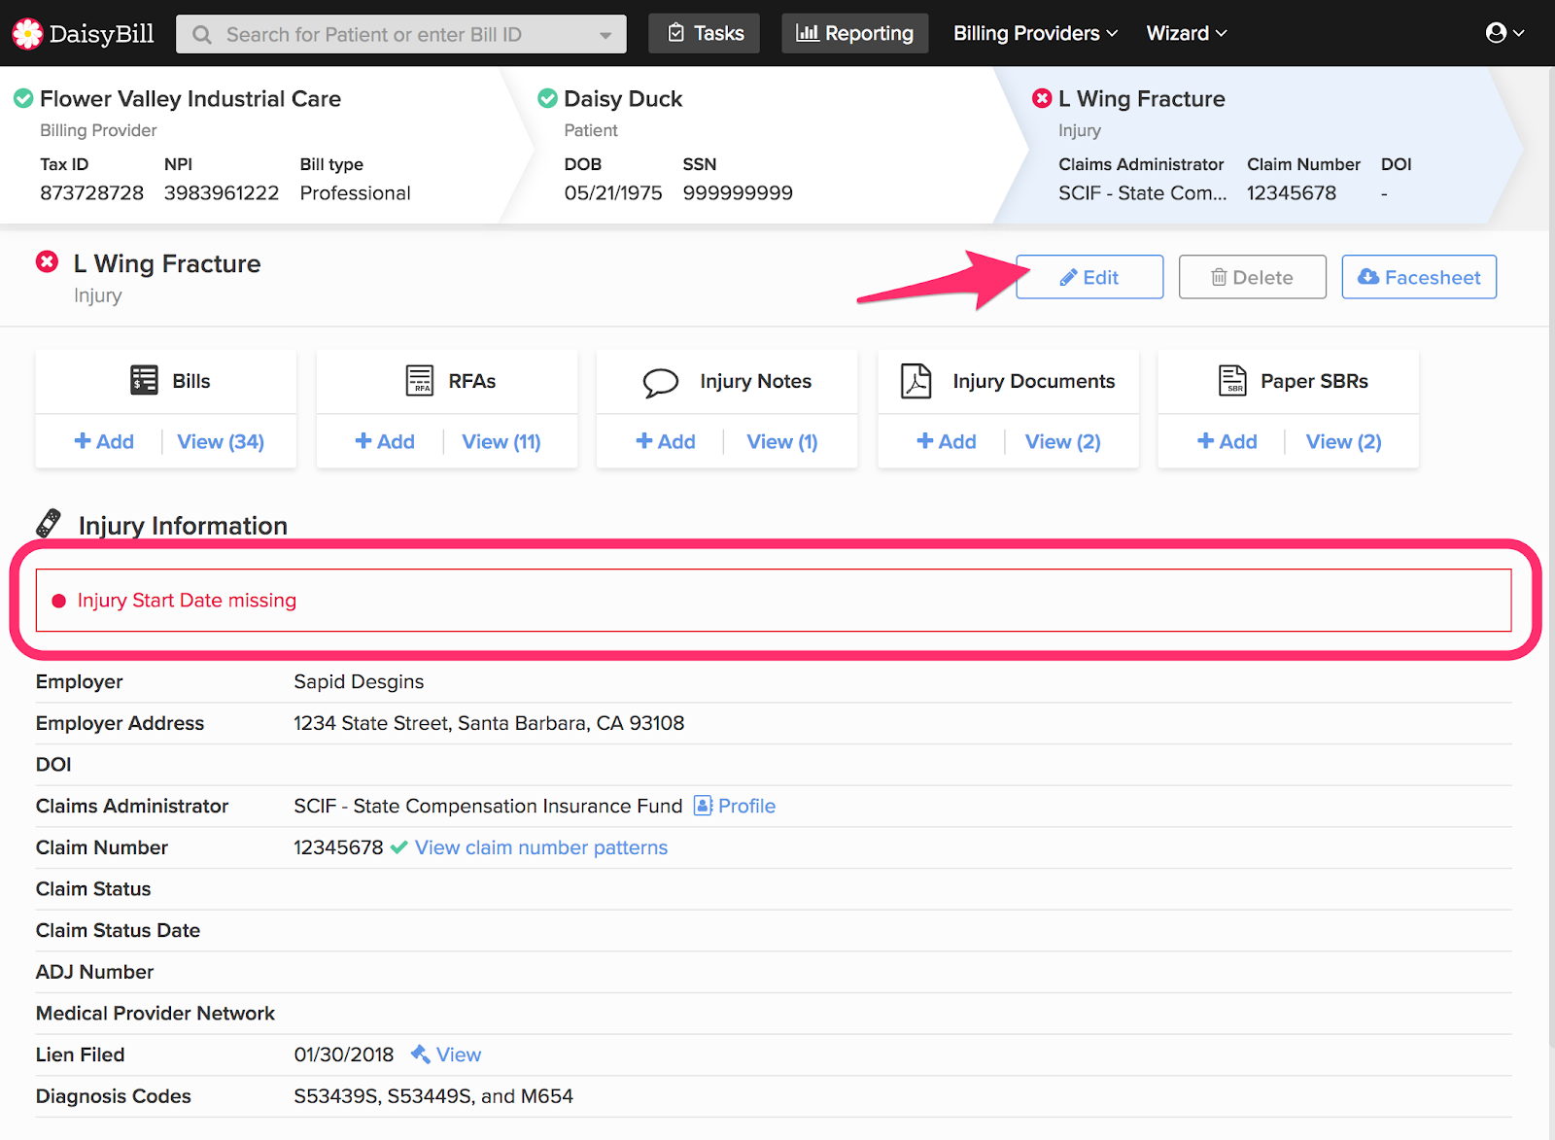This screenshot has width=1555, height=1140.
Task: Click the Injury Documents PDF icon
Action: pyautogui.click(x=916, y=381)
